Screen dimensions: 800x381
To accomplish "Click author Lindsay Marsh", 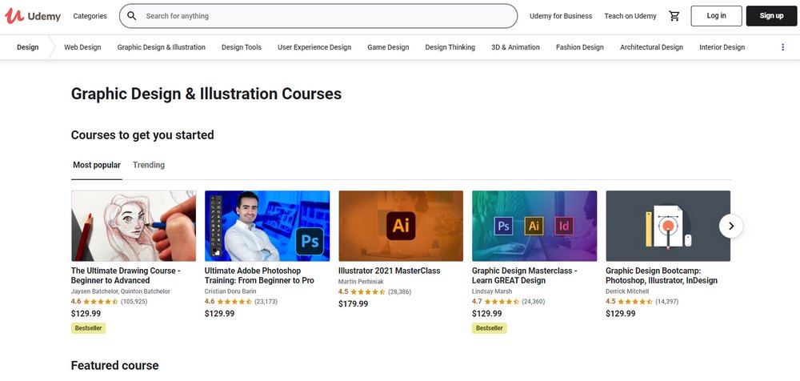I will [x=492, y=291].
